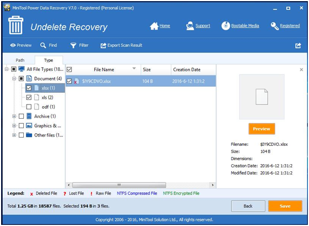
Task: Click the trash can Undelete Recovery icon
Action: (x=16, y=25)
